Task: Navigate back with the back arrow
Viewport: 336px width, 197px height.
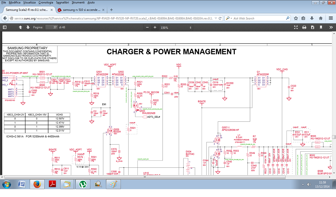Action: [5, 18]
